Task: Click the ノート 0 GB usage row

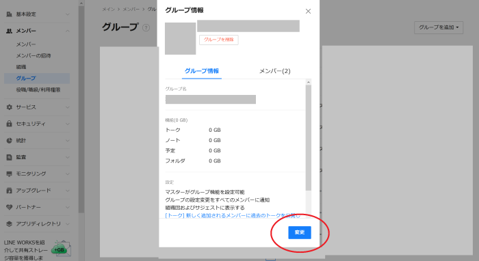Action: [x=193, y=141]
